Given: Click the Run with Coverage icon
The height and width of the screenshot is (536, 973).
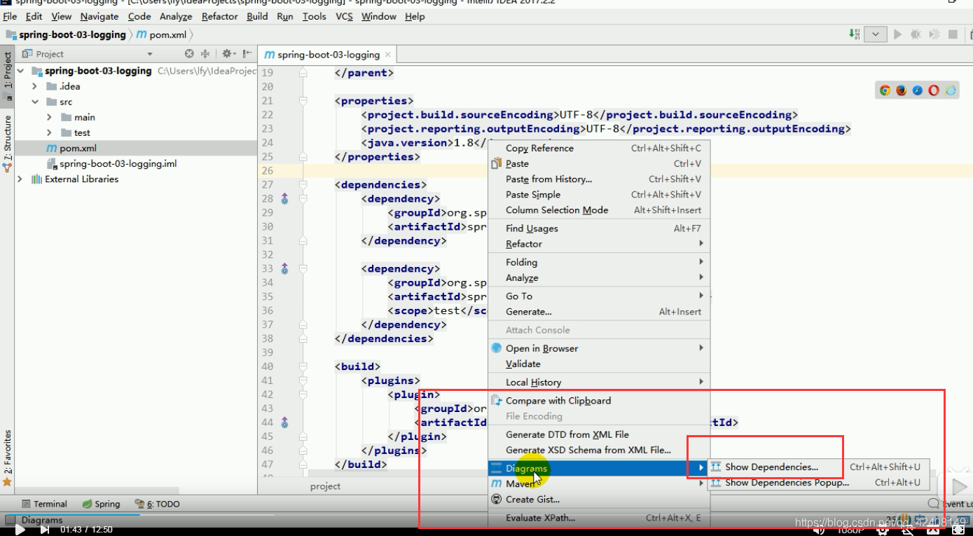Looking at the screenshot, I should [934, 34].
